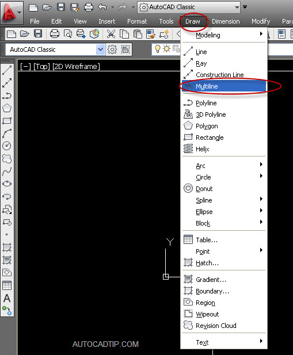This screenshot has height=355, width=293.
Task: Click the Plot printer icon in standard toolbar
Action: point(55,34)
